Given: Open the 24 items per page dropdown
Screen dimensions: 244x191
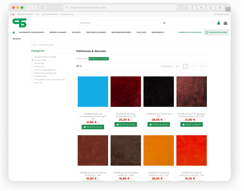Looking at the screenshot, I should pyautogui.click(x=178, y=66).
